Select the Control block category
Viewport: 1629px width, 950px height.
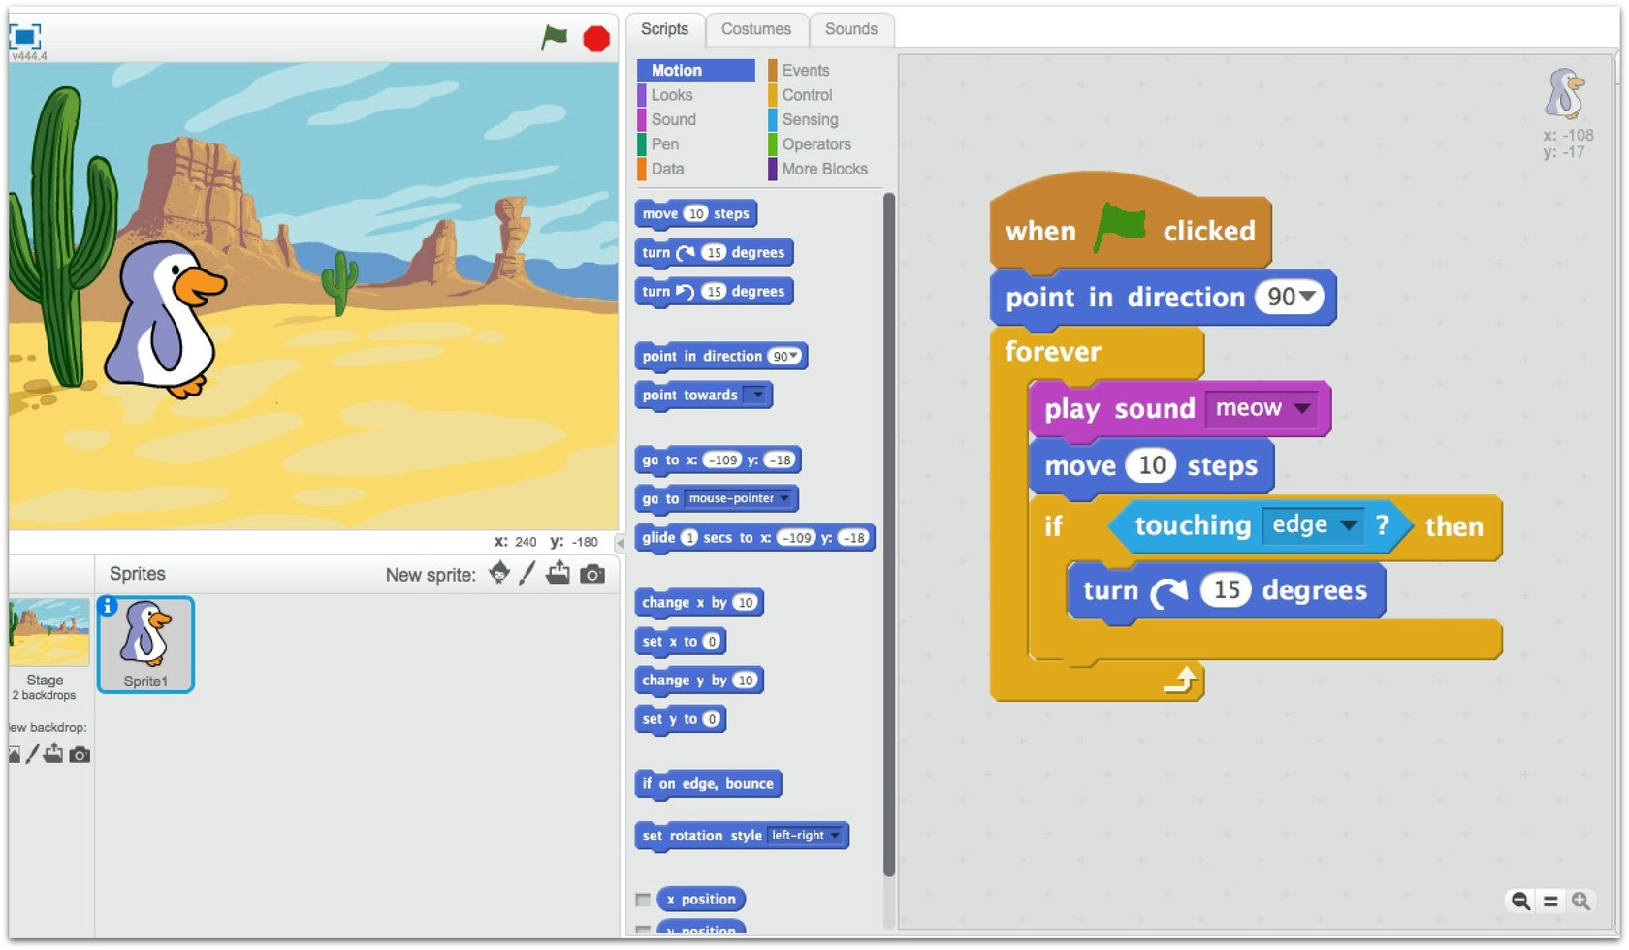coord(807,95)
